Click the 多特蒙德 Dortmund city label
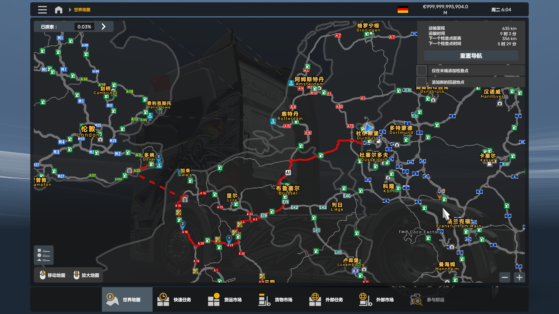The image size is (559, 314). [x=401, y=130]
